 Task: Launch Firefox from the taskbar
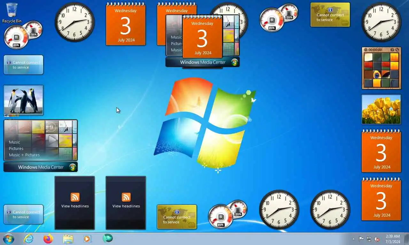click(48, 239)
